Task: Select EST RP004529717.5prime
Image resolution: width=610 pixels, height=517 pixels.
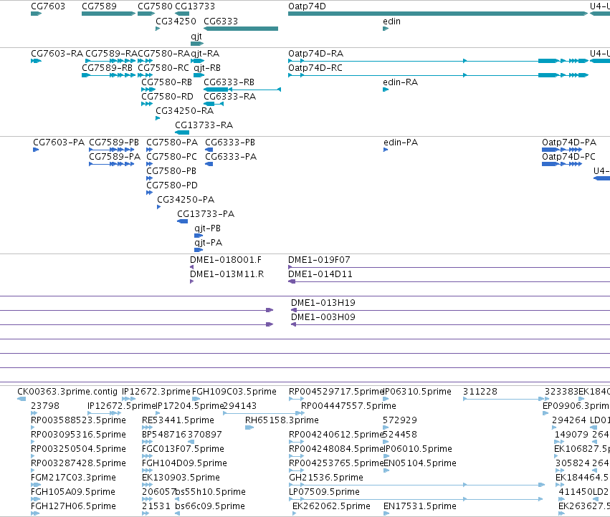Action: click(336, 392)
